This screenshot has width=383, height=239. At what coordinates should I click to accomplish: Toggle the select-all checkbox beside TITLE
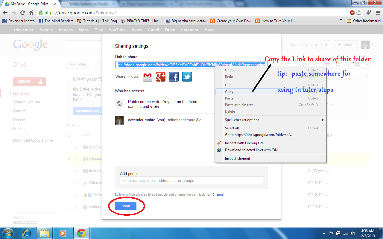tap(69, 136)
